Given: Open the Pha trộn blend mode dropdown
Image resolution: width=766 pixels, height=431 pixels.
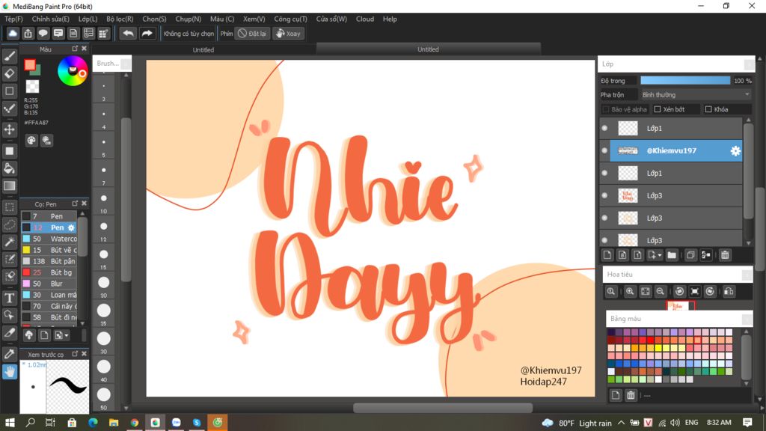Looking at the screenshot, I should [x=696, y=95].
